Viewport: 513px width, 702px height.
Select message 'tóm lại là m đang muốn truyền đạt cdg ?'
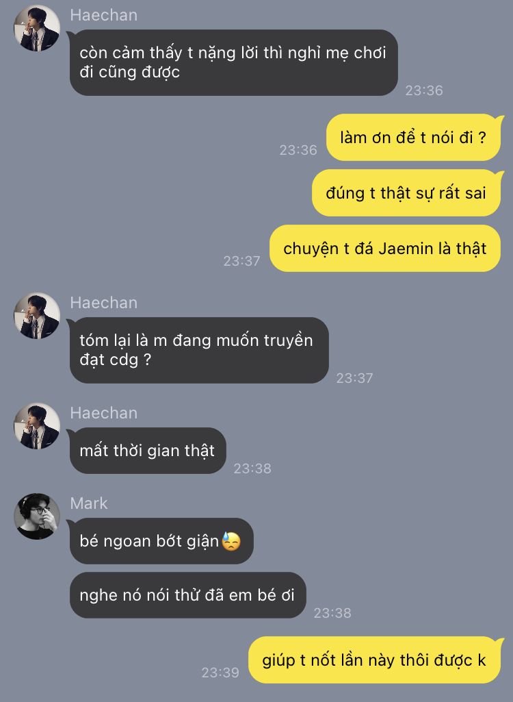point(199,350)
